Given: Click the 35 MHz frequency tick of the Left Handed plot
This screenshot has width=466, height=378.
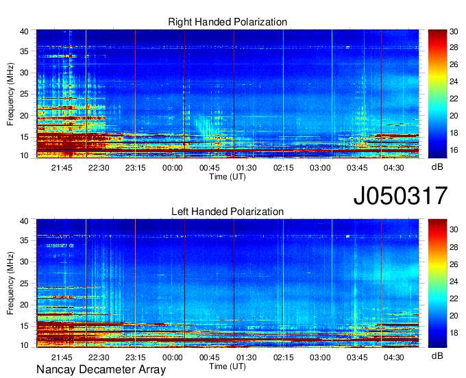Looking at the screenshot, I should pos(24,241).
